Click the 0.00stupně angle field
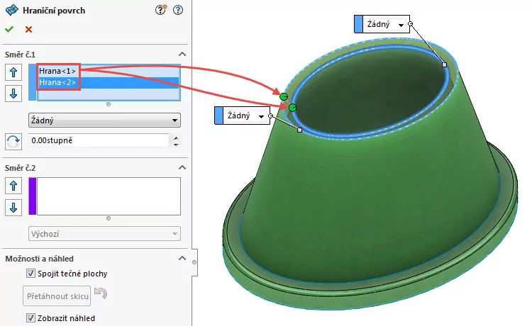The width and height of the screenshot is (532, 326). pyautogui.click(x=99, y=140)
